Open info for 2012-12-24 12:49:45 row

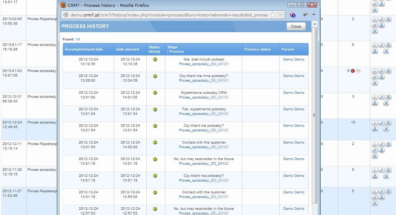tap(374, 123)
